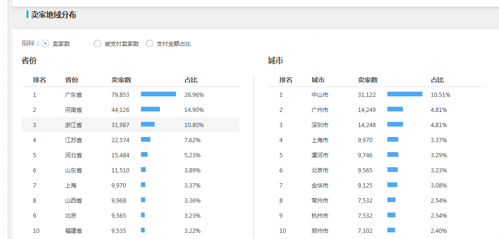Viewport: 499px width, 239px height.
Task: Click the 2.40% share for 郑州市
Action: point(439,231)
